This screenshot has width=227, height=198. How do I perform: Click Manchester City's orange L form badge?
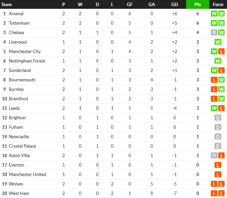221,51
